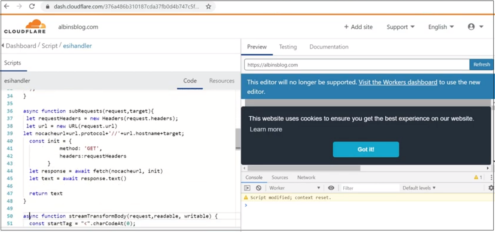This screenshot has height=232, width=495.
Task: Open the Resources tab
Action: 222,81
